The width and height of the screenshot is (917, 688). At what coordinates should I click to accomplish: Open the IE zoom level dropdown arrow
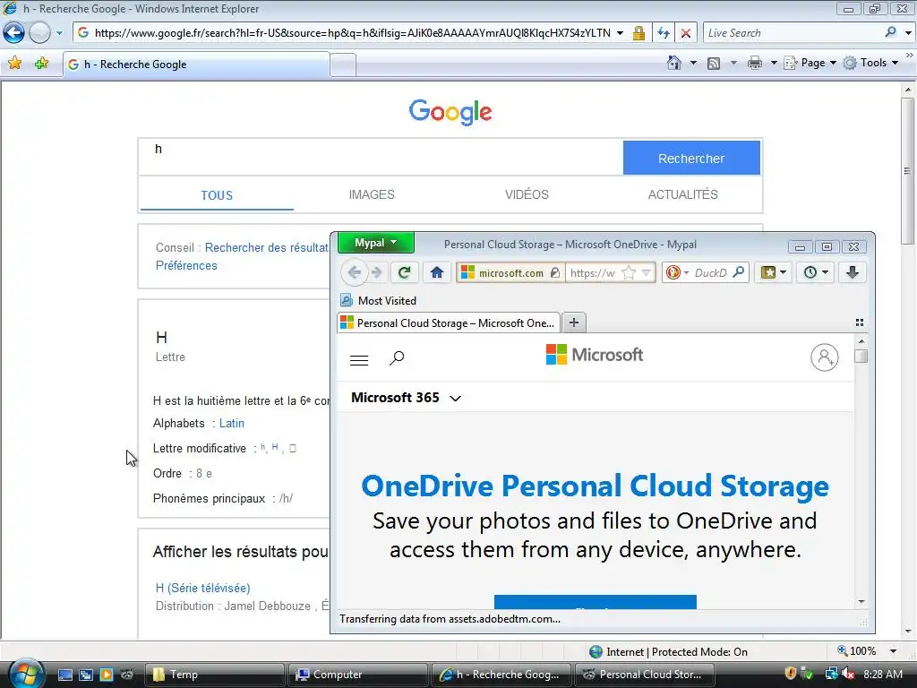[x=893, y=651]
